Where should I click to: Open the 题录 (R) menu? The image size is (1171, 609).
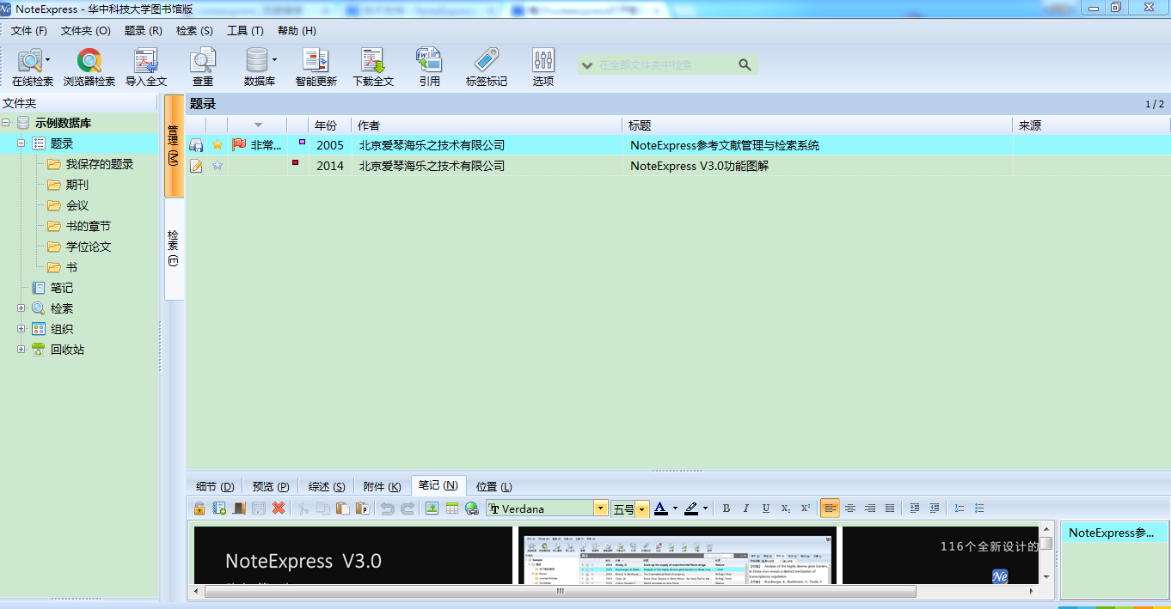click(144, 31)
